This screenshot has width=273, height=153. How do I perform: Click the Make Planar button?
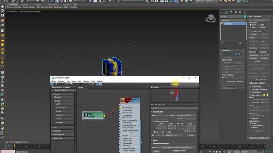(x=254, y=55)
